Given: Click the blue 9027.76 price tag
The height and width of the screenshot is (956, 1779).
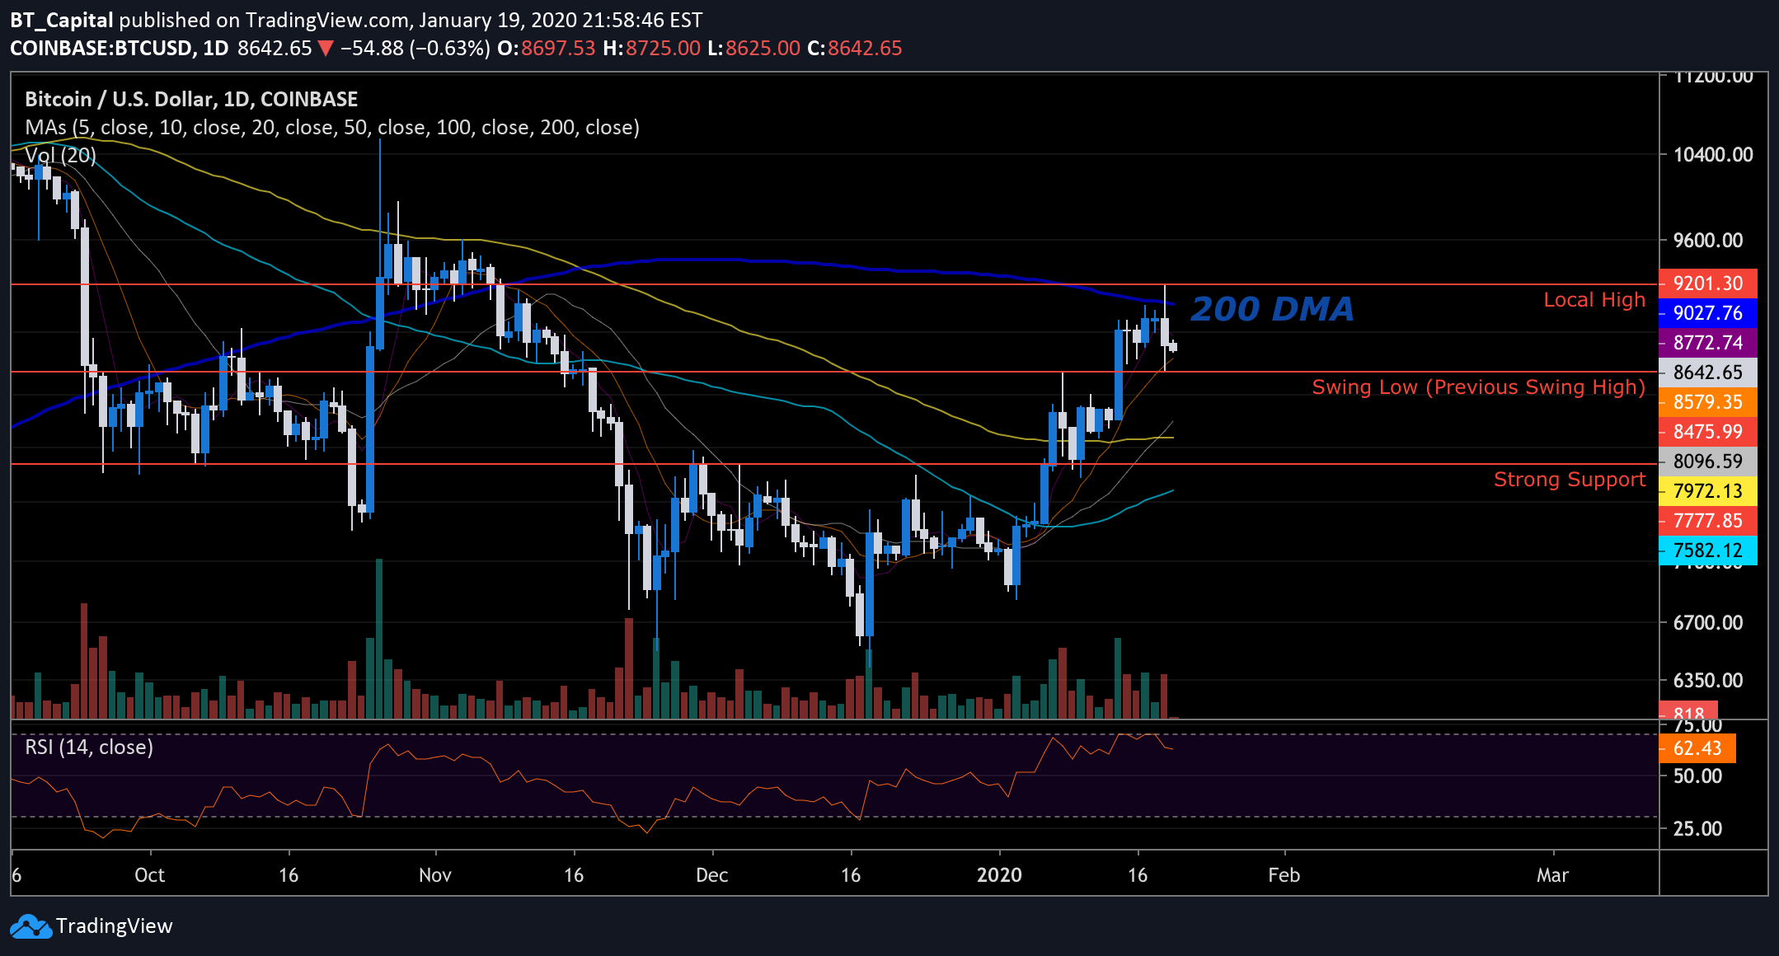Looking at the screenshot, I should pyautogui.click(x=1707, y=313).
